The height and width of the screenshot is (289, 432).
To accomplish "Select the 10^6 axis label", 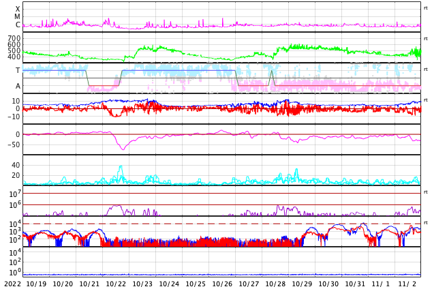I will point(15,204).
